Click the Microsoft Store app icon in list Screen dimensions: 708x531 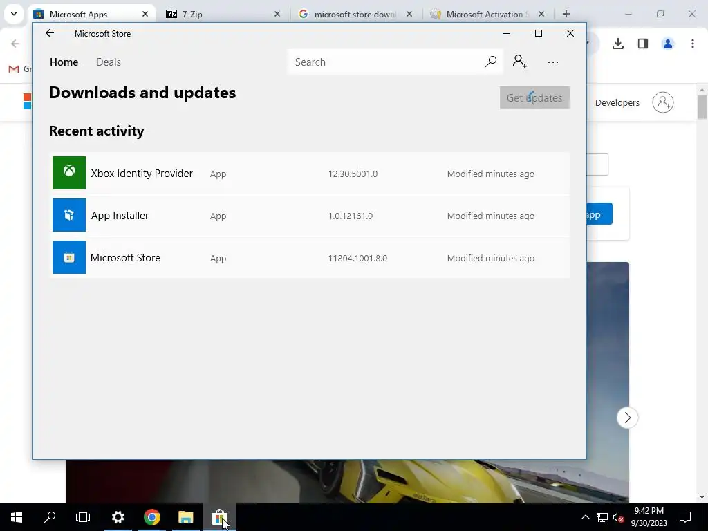pyautogui.click(x=69, y=257)
